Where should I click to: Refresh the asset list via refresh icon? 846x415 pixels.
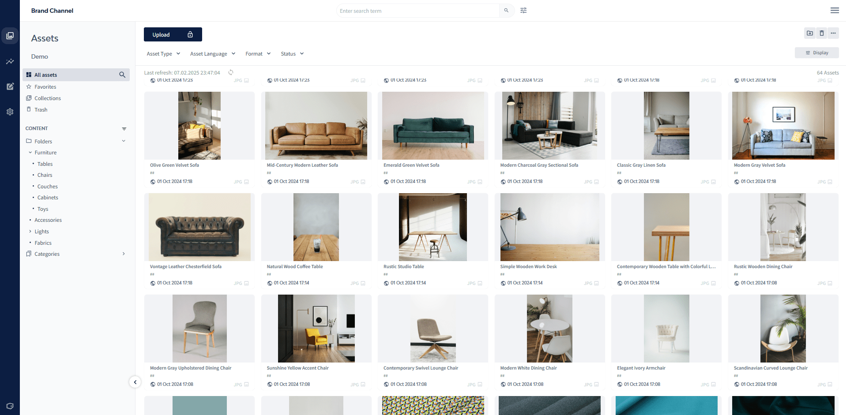231,72
